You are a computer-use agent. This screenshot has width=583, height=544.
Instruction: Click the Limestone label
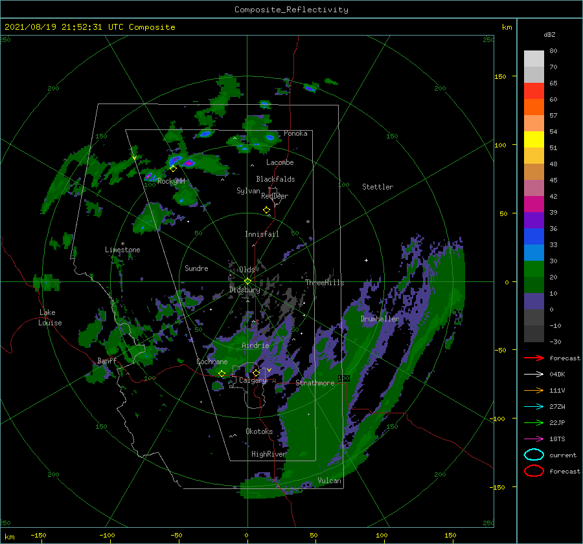(122, 250)
